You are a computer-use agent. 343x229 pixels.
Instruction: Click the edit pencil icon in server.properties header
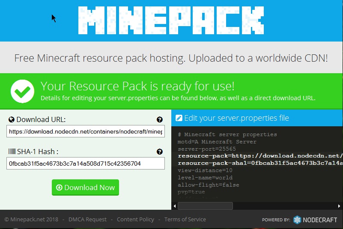coord(179,118)
